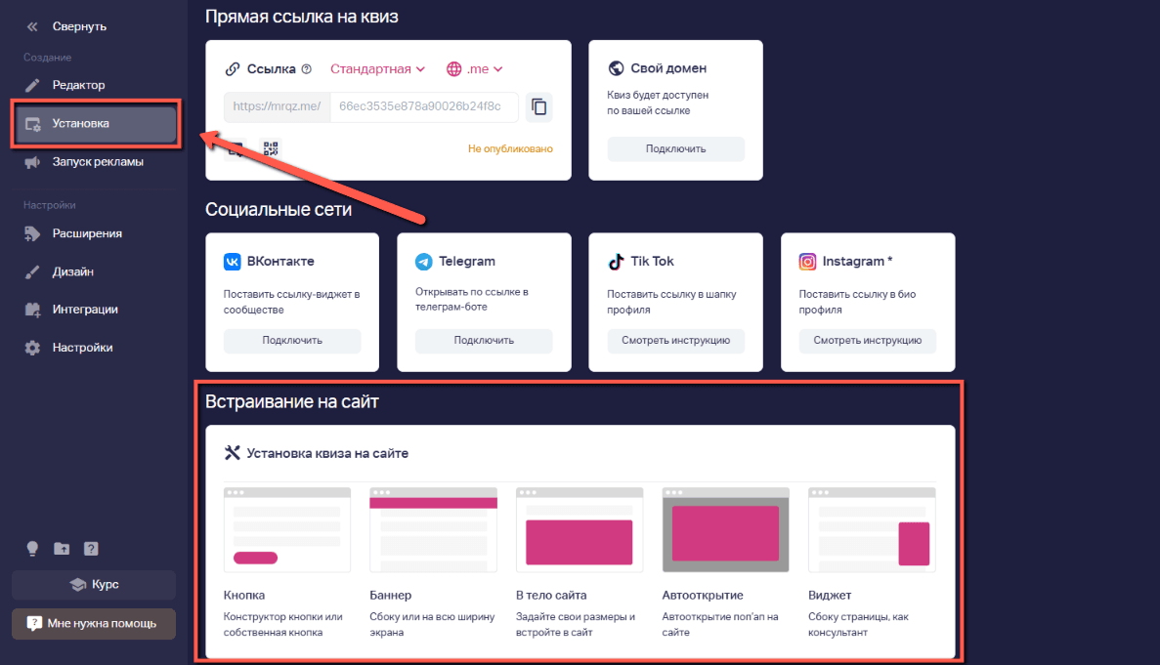Click the https://mrqz.me/ prefix text
The image size is (1160, 665).
pyautogui.click(x=277, y=106)
